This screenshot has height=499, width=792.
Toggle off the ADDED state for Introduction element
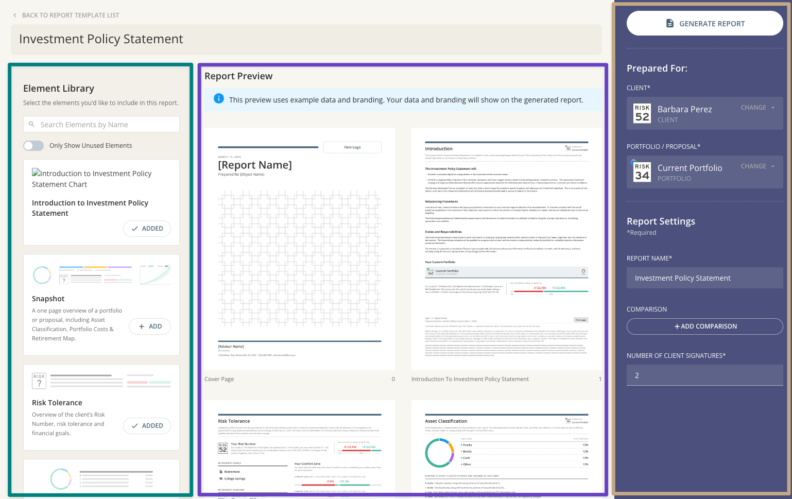click(x=147, y=229)
